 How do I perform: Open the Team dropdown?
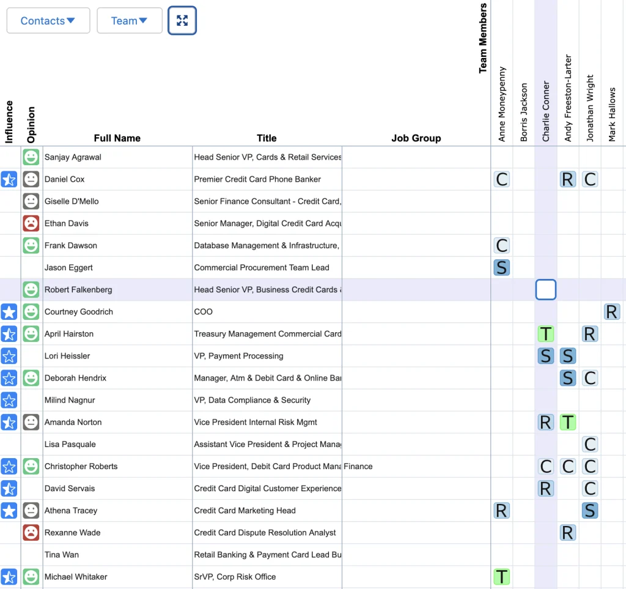tap(130, 21)
